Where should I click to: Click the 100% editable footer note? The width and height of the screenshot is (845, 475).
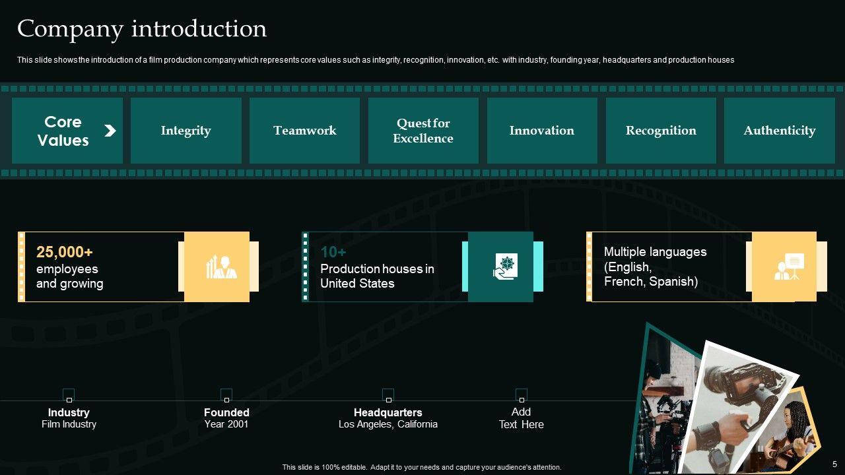point(422,467)
